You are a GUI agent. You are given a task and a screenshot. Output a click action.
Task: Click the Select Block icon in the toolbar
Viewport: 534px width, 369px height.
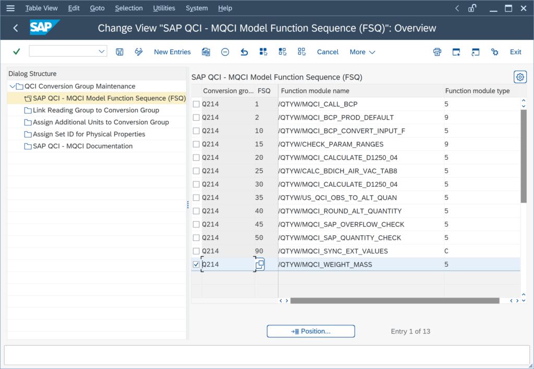pyautogui.click(x=282, y=52)
